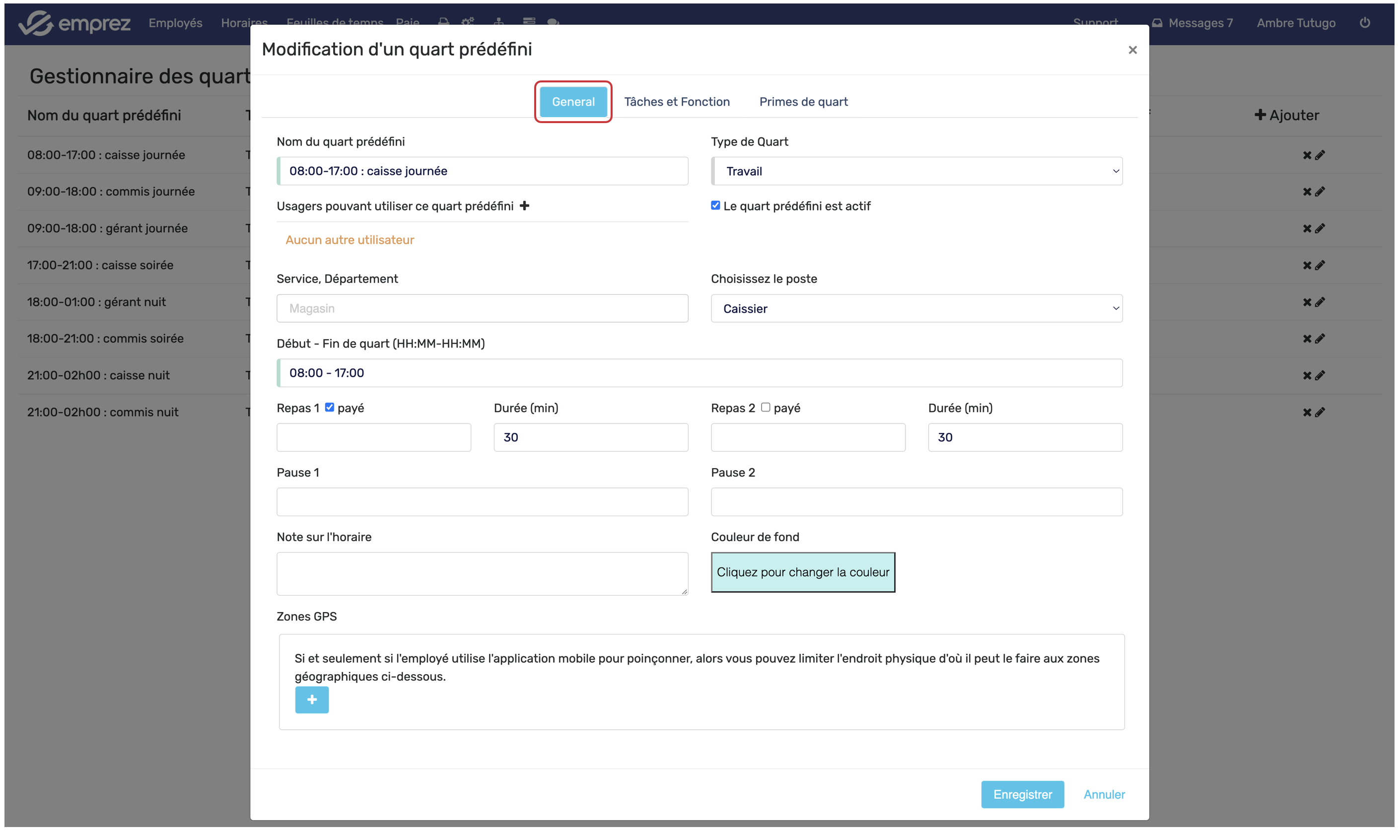
Task: Open the Messages inbox icon
Action: pos(1157,23)
